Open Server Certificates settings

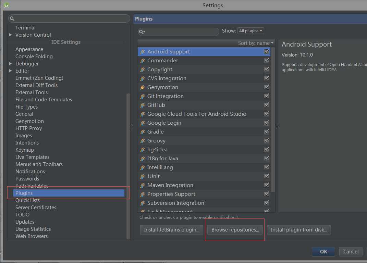(36, 208)
